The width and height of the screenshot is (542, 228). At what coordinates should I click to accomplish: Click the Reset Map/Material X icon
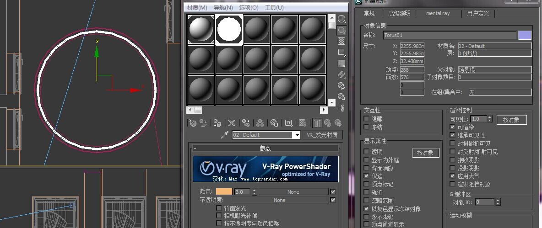[232, 123]
